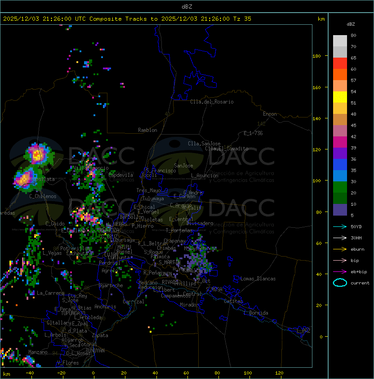
Task: Click the '60' tick on horizontal axis
Action: pos(186,373)
